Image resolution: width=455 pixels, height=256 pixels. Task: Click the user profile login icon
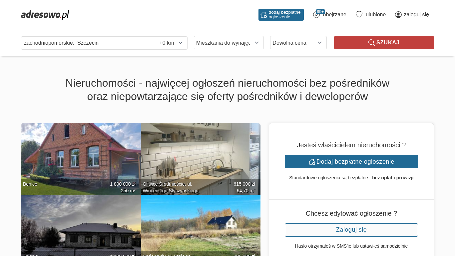(398, 15)
